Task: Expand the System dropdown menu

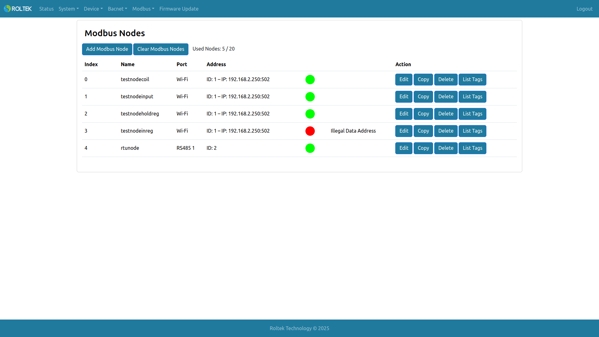Action: [x=69, y=9]
